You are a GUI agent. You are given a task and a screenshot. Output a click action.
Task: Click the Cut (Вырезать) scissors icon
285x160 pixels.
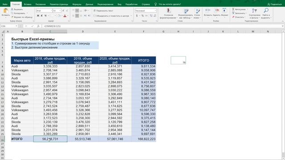pyautogui.click(x=12, y=9)
